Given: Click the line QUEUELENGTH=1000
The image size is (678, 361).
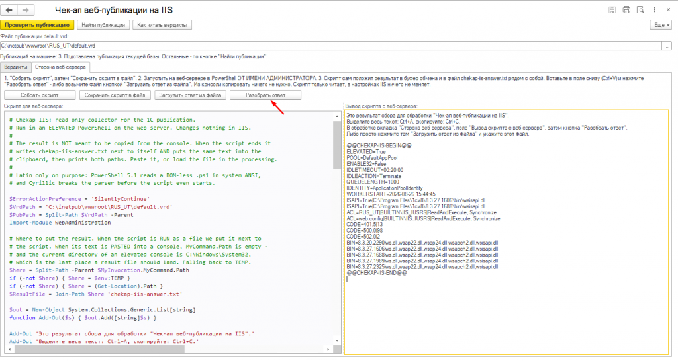Looking at the screenshot, I should (x=373, y=182).
